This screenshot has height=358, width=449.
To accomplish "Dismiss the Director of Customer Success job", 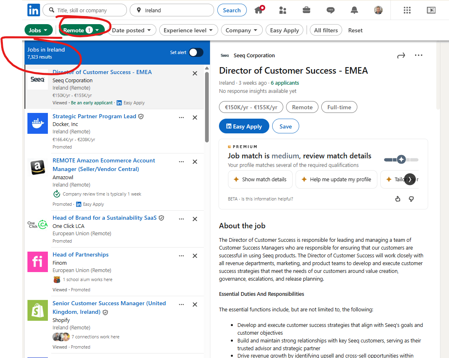I will [195, 73].
